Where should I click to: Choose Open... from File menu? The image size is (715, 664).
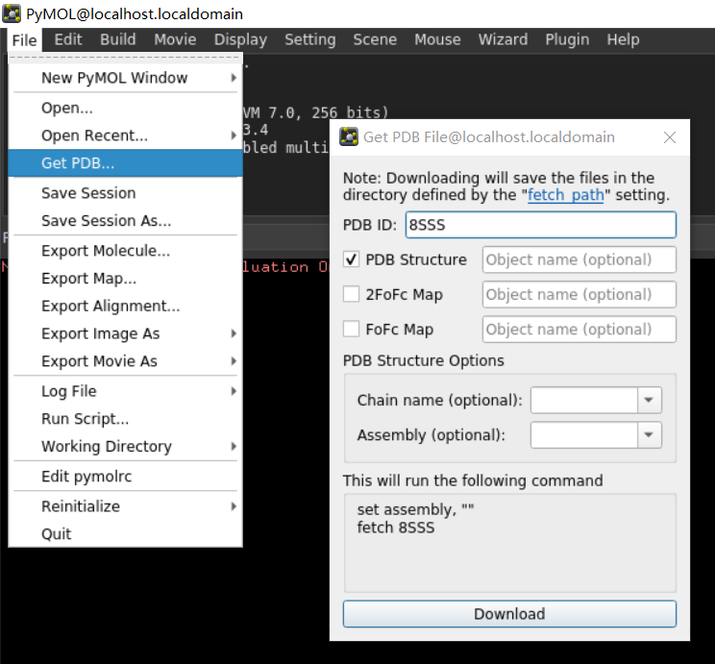coord(125,108)
